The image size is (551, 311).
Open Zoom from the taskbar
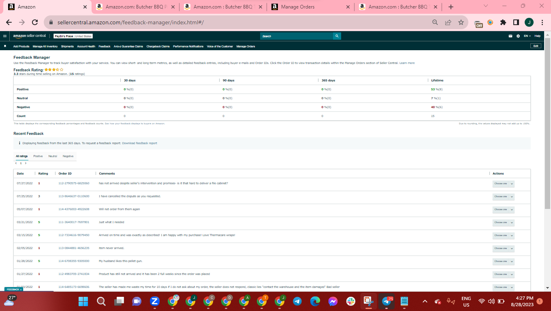(x=154, y=301)
